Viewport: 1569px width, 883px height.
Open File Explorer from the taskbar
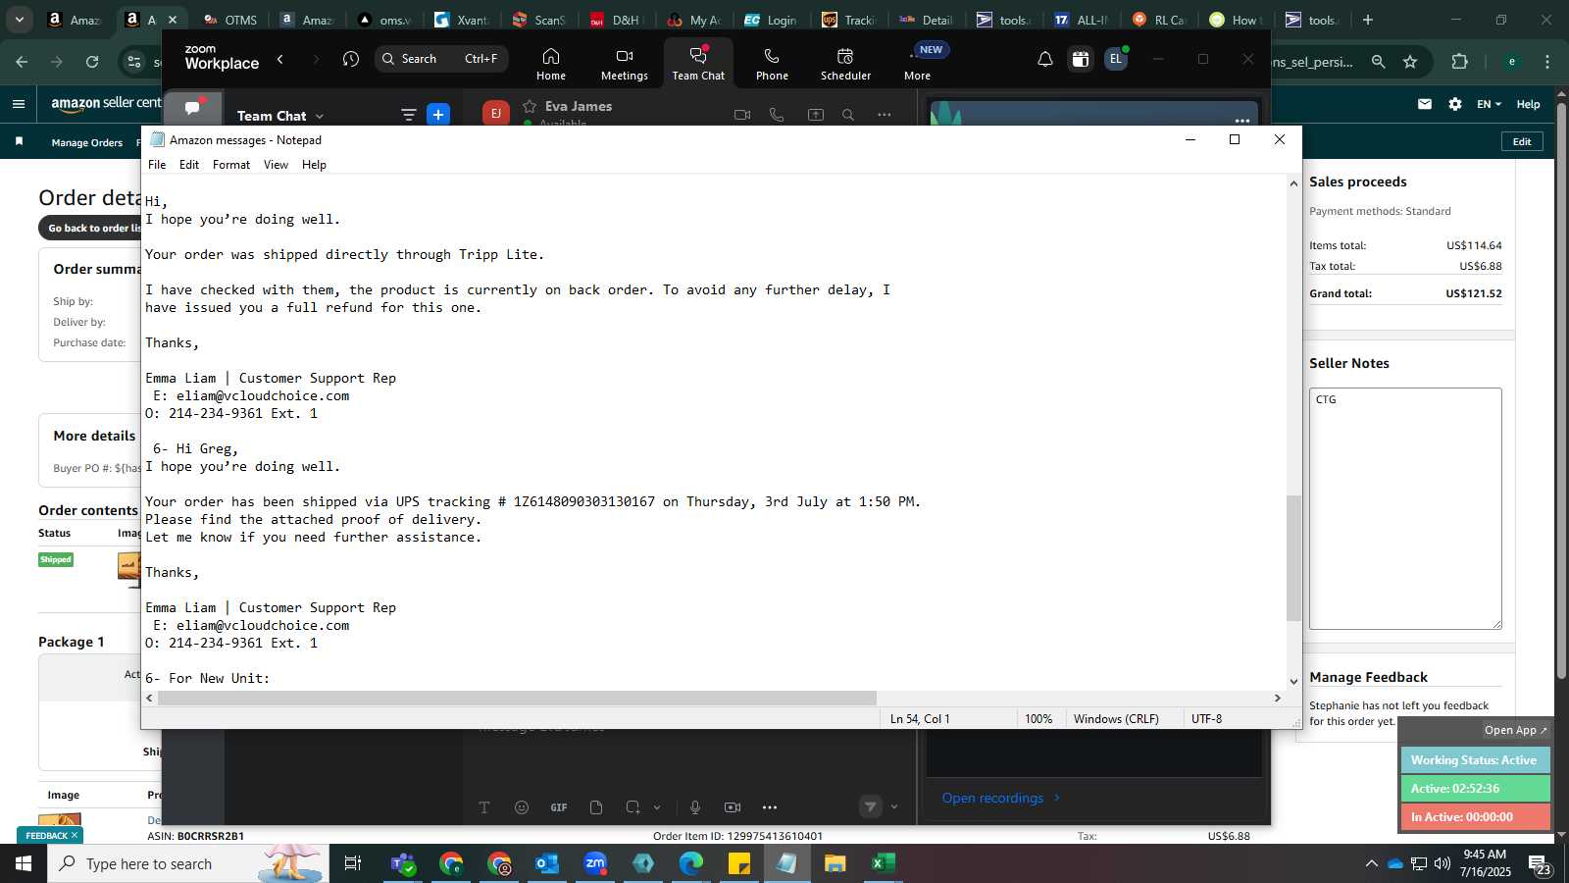(x=835, y=863)
